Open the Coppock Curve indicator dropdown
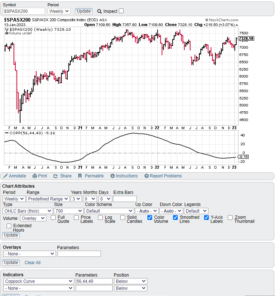 pyautogui.click(x=38, y=281)
